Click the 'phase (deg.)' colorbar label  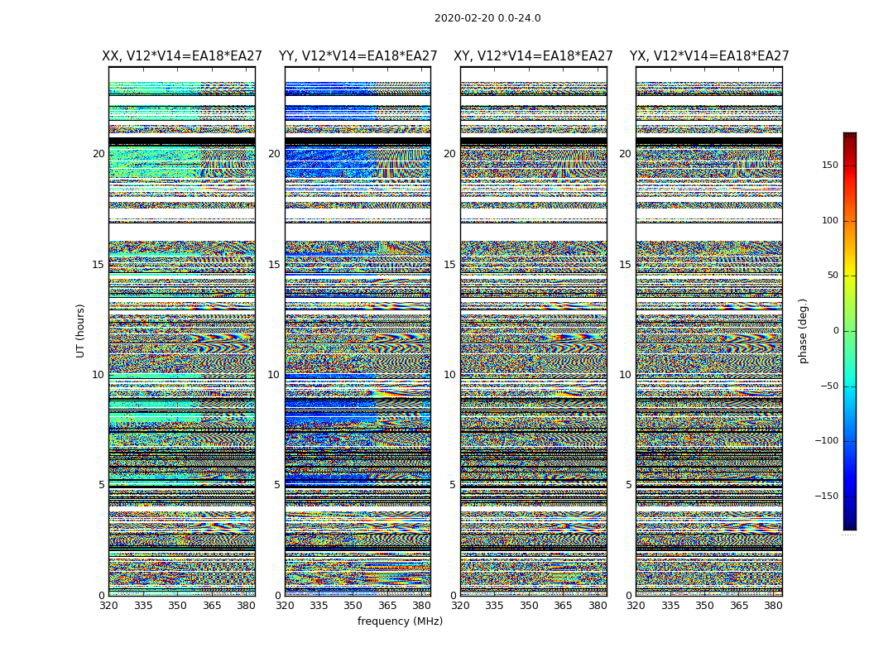803,331
